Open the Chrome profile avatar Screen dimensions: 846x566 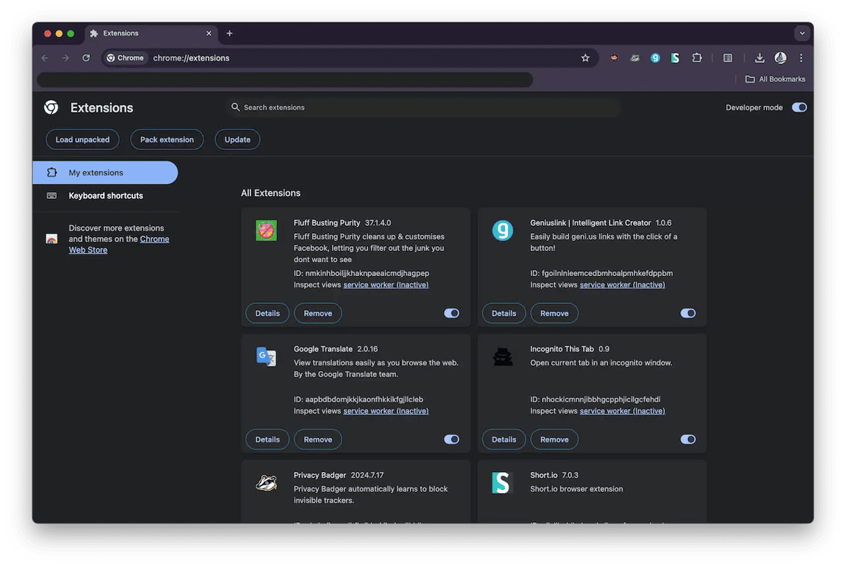pyautogui.click(x=781, y=58)
